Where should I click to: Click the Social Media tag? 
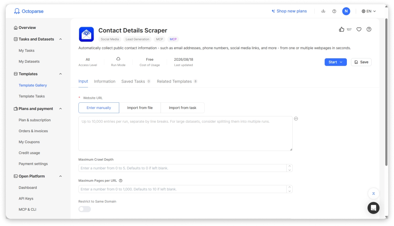click(x=110, y=39)
